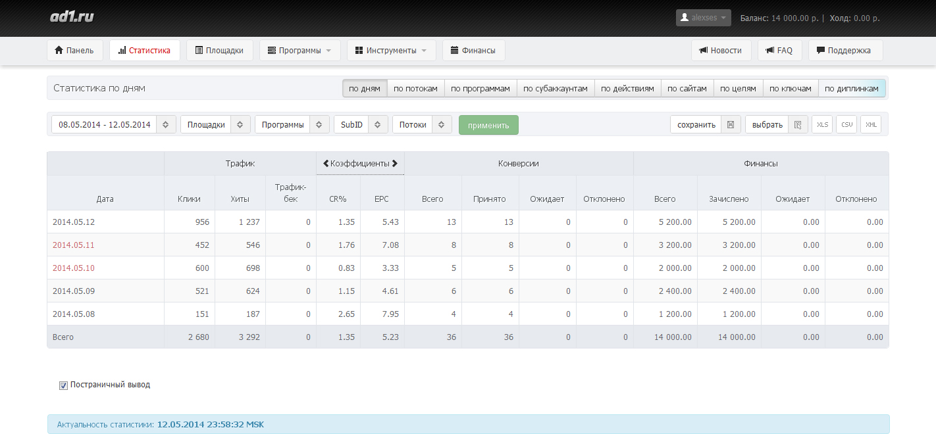Click the floppy disk save icon
Image resolution: width=936 pixels, height=434 pixels.
tap(731, 125)
